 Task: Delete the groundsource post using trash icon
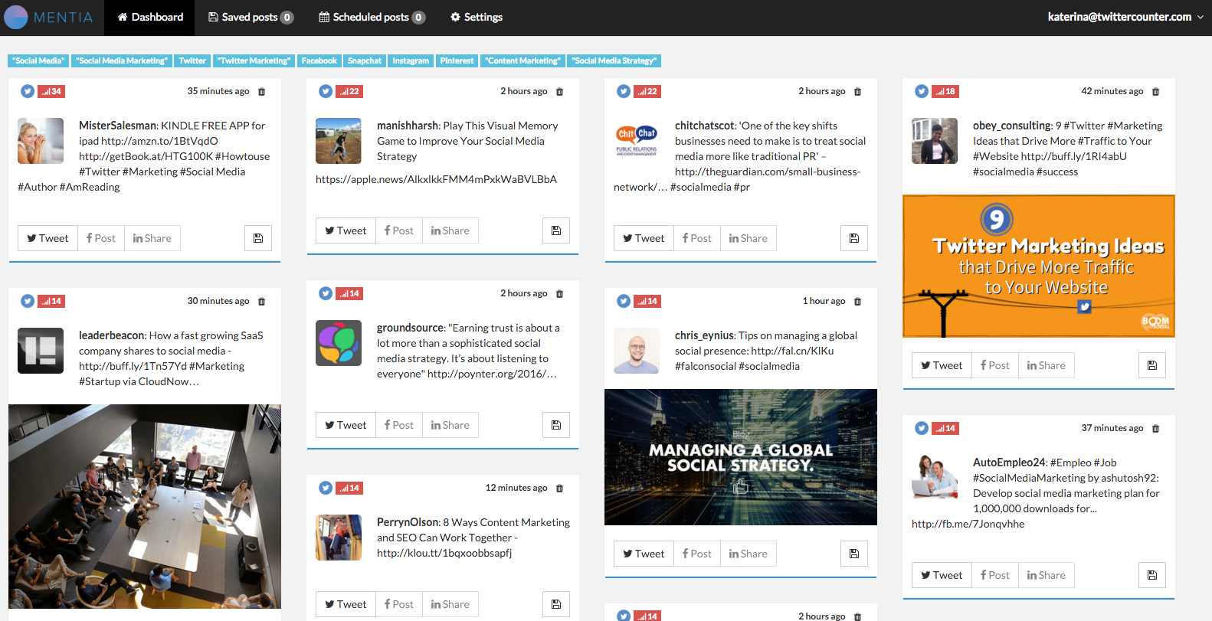(559, 293)
